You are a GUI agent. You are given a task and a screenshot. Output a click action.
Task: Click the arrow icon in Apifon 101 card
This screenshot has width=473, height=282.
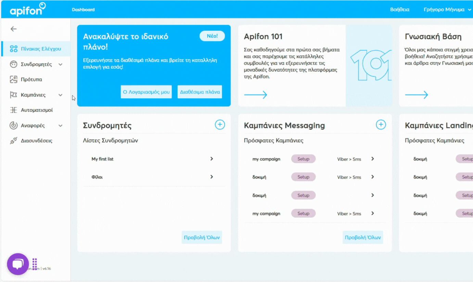tap(256, 94)
